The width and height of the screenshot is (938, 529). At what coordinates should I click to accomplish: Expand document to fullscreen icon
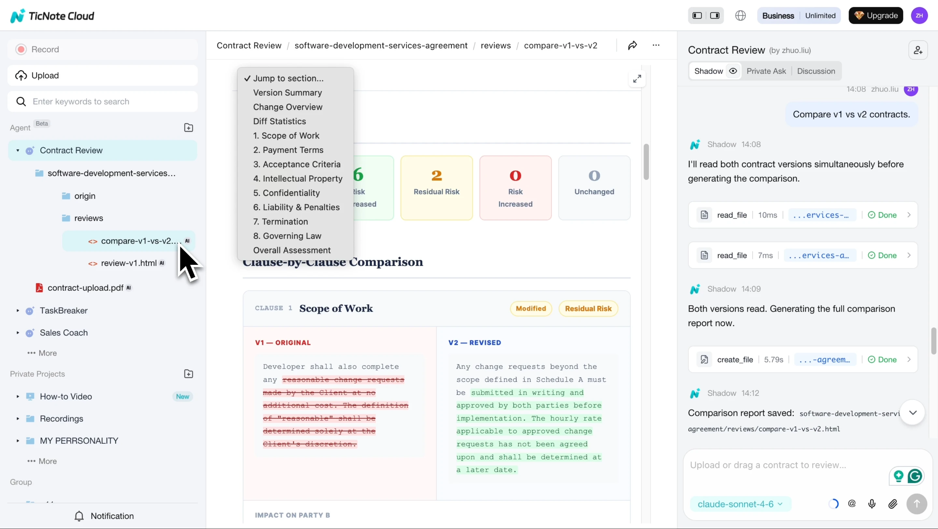click(x=637, y=79)
